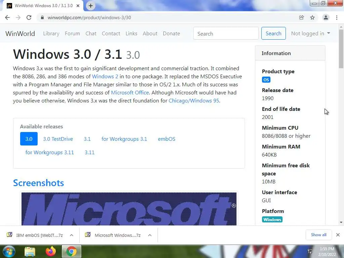Select the 3.1 release
This screenshot has width=344, height=258.
coord(87,139)
